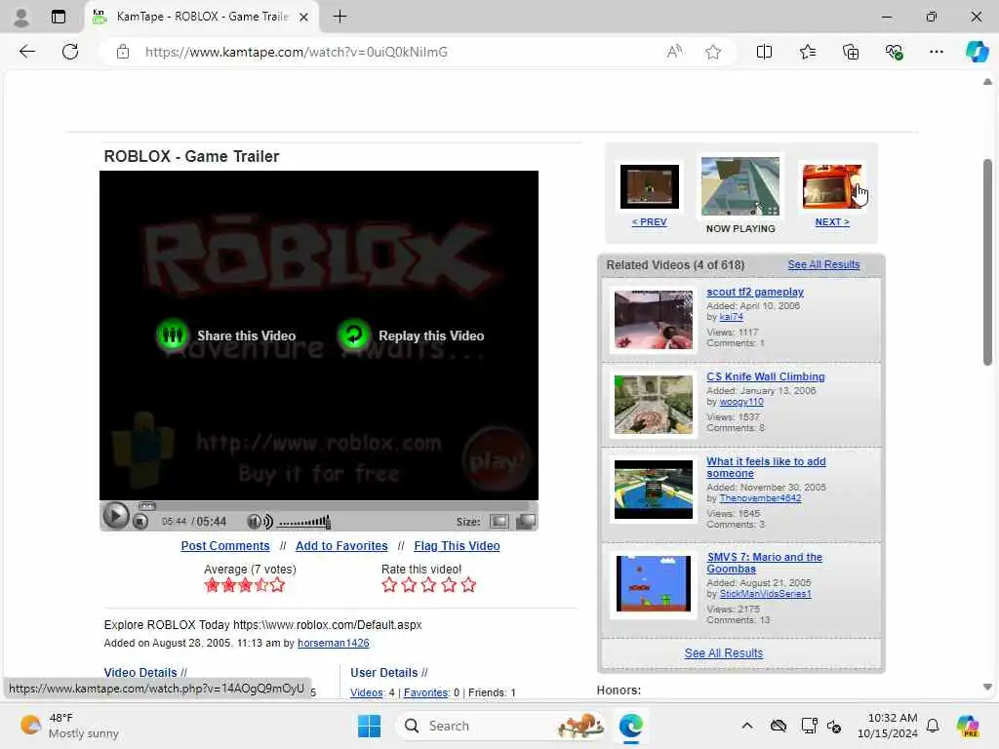
Task: Click the browser Back arrow
Action: pyautogui.click(x=27, y=52)
